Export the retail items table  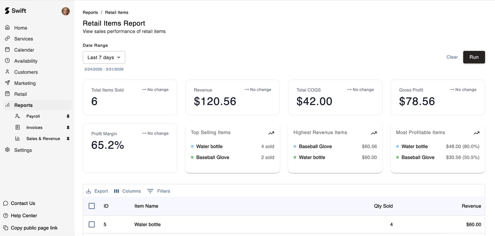tap(97, 191)
